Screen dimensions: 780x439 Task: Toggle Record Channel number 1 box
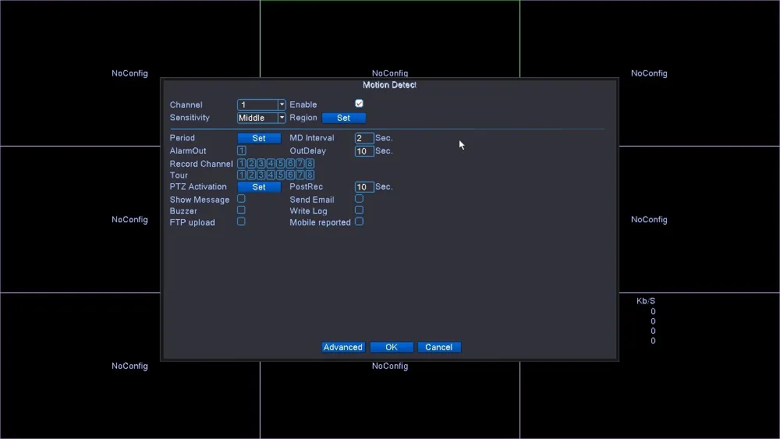point(241,164)
